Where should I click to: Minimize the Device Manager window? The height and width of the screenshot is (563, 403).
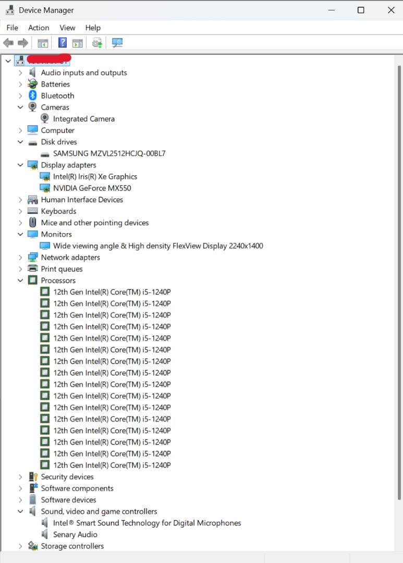(x=331, y=10)
